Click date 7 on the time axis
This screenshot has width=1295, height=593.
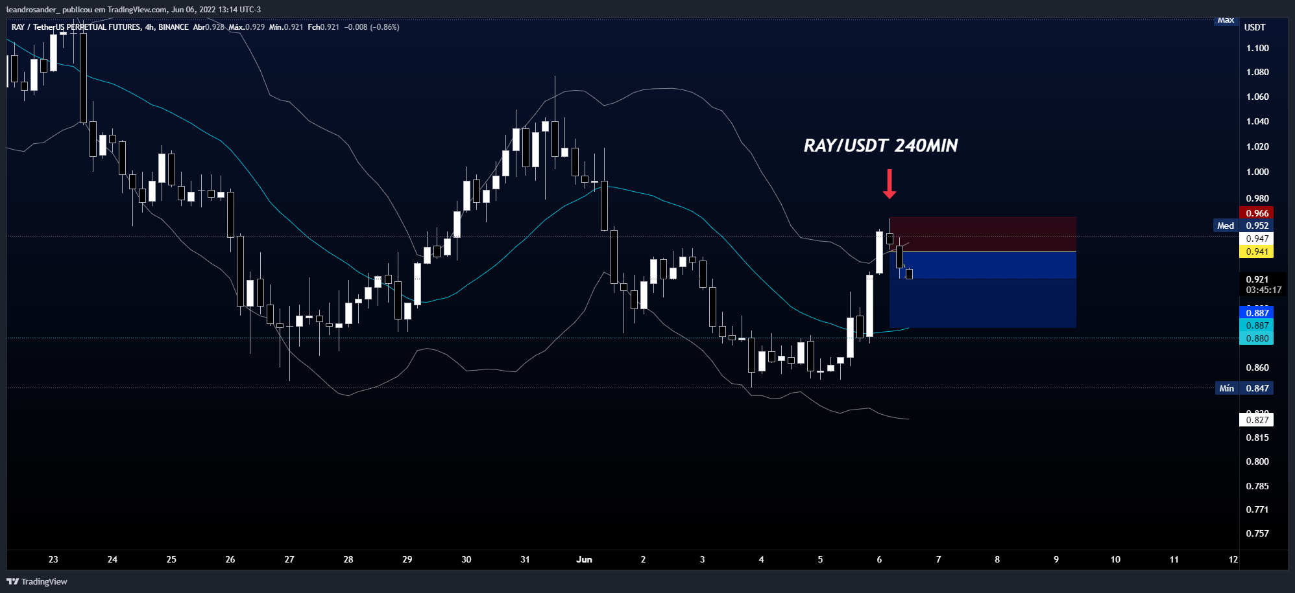click(x=938, y=559)
